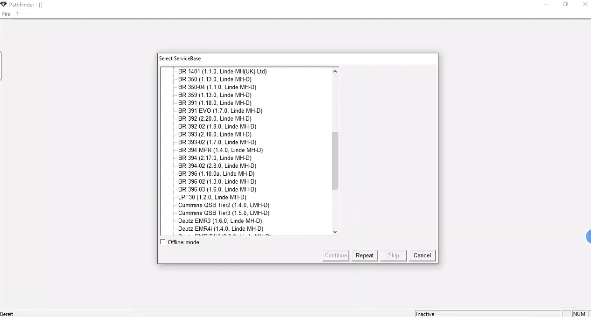591x317 pixels.
Task: Pick BR 391 (1.18.0, Linde MH-D)
Action: click(x=215, y=103)
